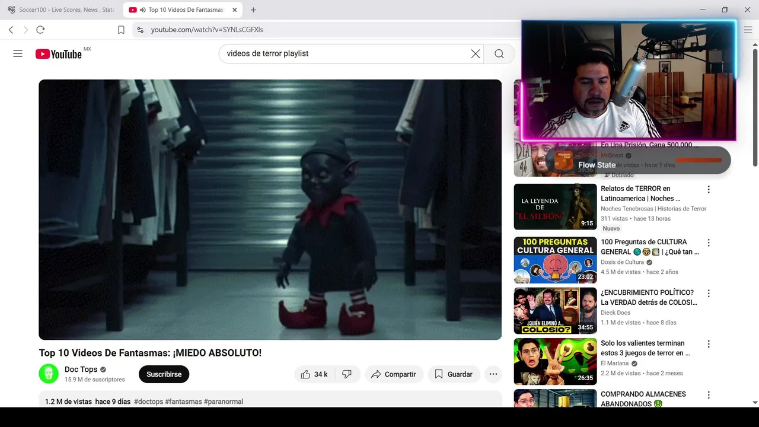759x427 pixels.
Task: Visit Noches Tenebrosas channel link
Action: 653,209
